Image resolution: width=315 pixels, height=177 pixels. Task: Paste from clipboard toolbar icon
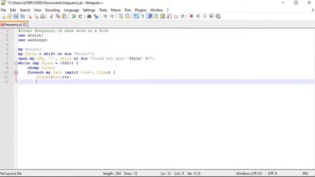64,16
